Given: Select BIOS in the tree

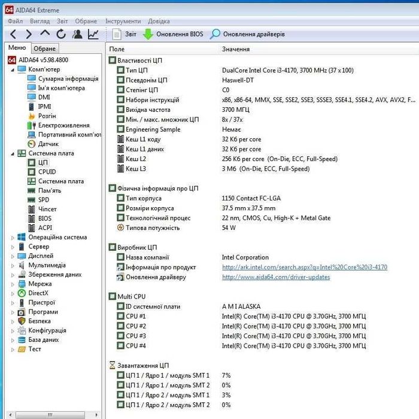Looking at the screenshot, I should (45, 218).
